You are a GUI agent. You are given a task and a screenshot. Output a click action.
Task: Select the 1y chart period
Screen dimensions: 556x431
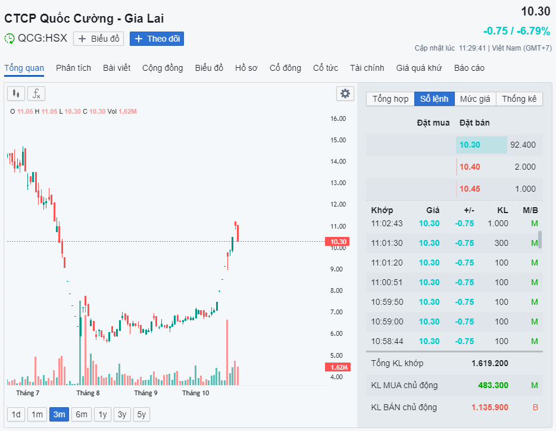102,414
